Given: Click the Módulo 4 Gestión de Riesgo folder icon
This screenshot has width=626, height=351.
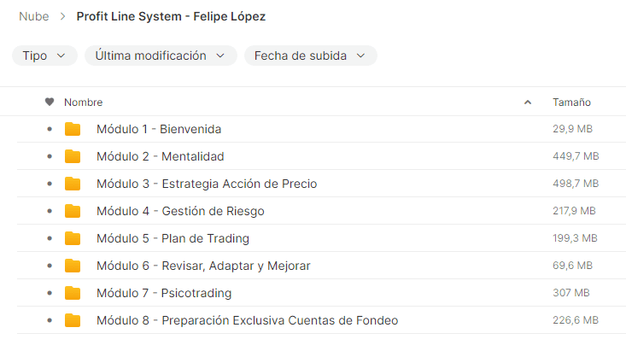Looking at the screenshot, I should pyautogui.click(x=73, y=211).
